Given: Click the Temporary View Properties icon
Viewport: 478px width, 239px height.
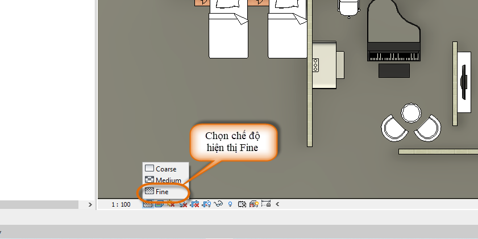Looking at the screenshot, I should 242,204.
